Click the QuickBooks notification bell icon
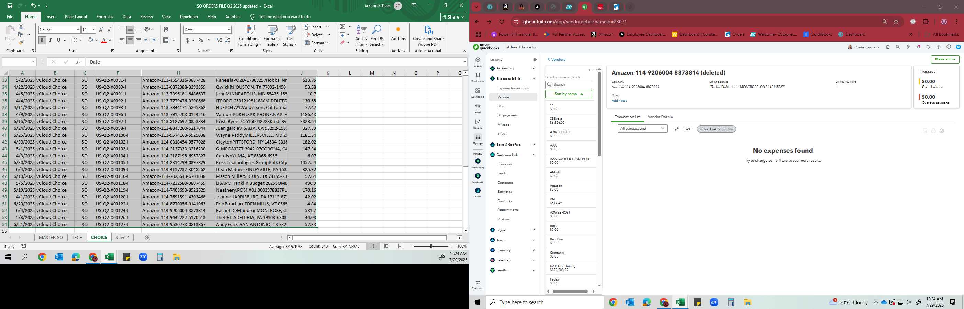The width and height of the screenshot is (964, 309). pos(928,47)
